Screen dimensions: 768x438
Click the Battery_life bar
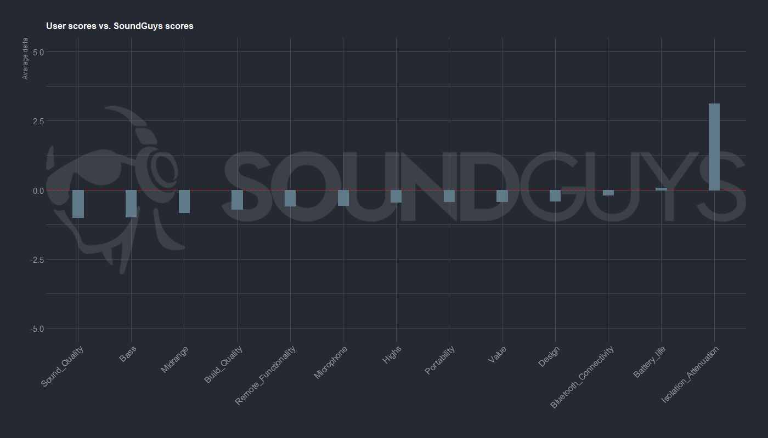661,189
